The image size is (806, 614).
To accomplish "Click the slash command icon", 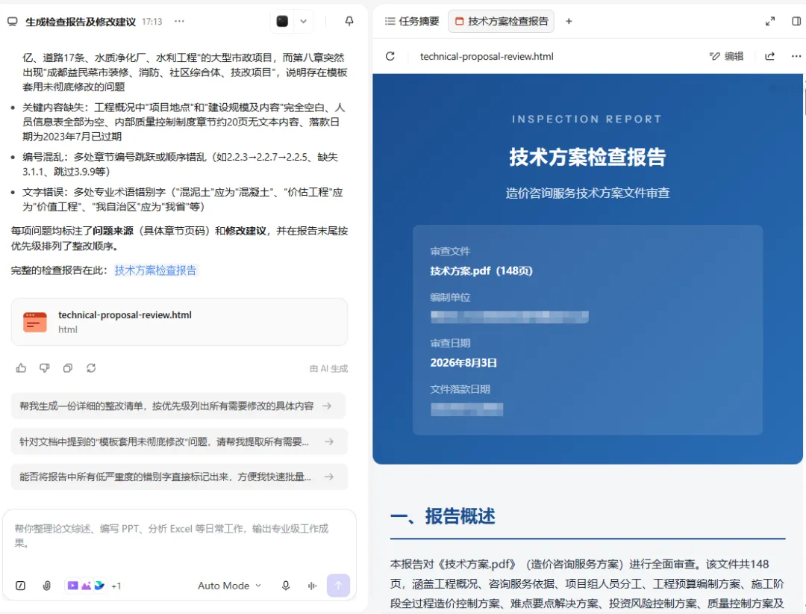I will 21,586.
